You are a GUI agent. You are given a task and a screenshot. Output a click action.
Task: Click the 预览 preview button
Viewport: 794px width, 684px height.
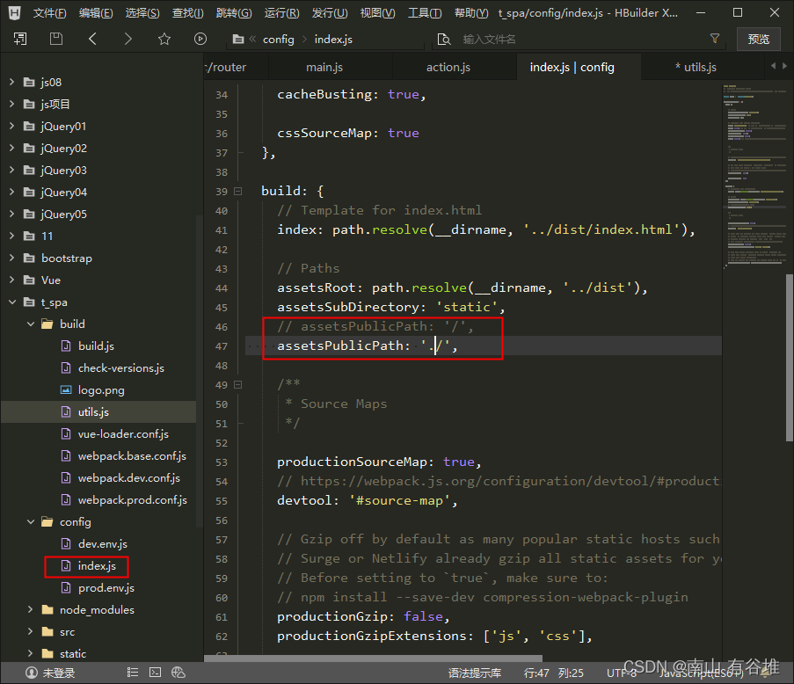point(758,39)
